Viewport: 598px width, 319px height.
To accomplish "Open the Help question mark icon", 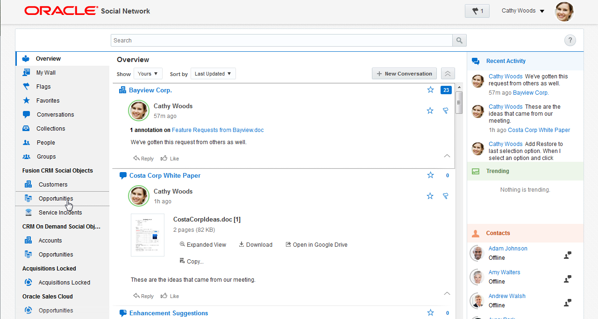I will pyautogui.click(x=570, y=40).
